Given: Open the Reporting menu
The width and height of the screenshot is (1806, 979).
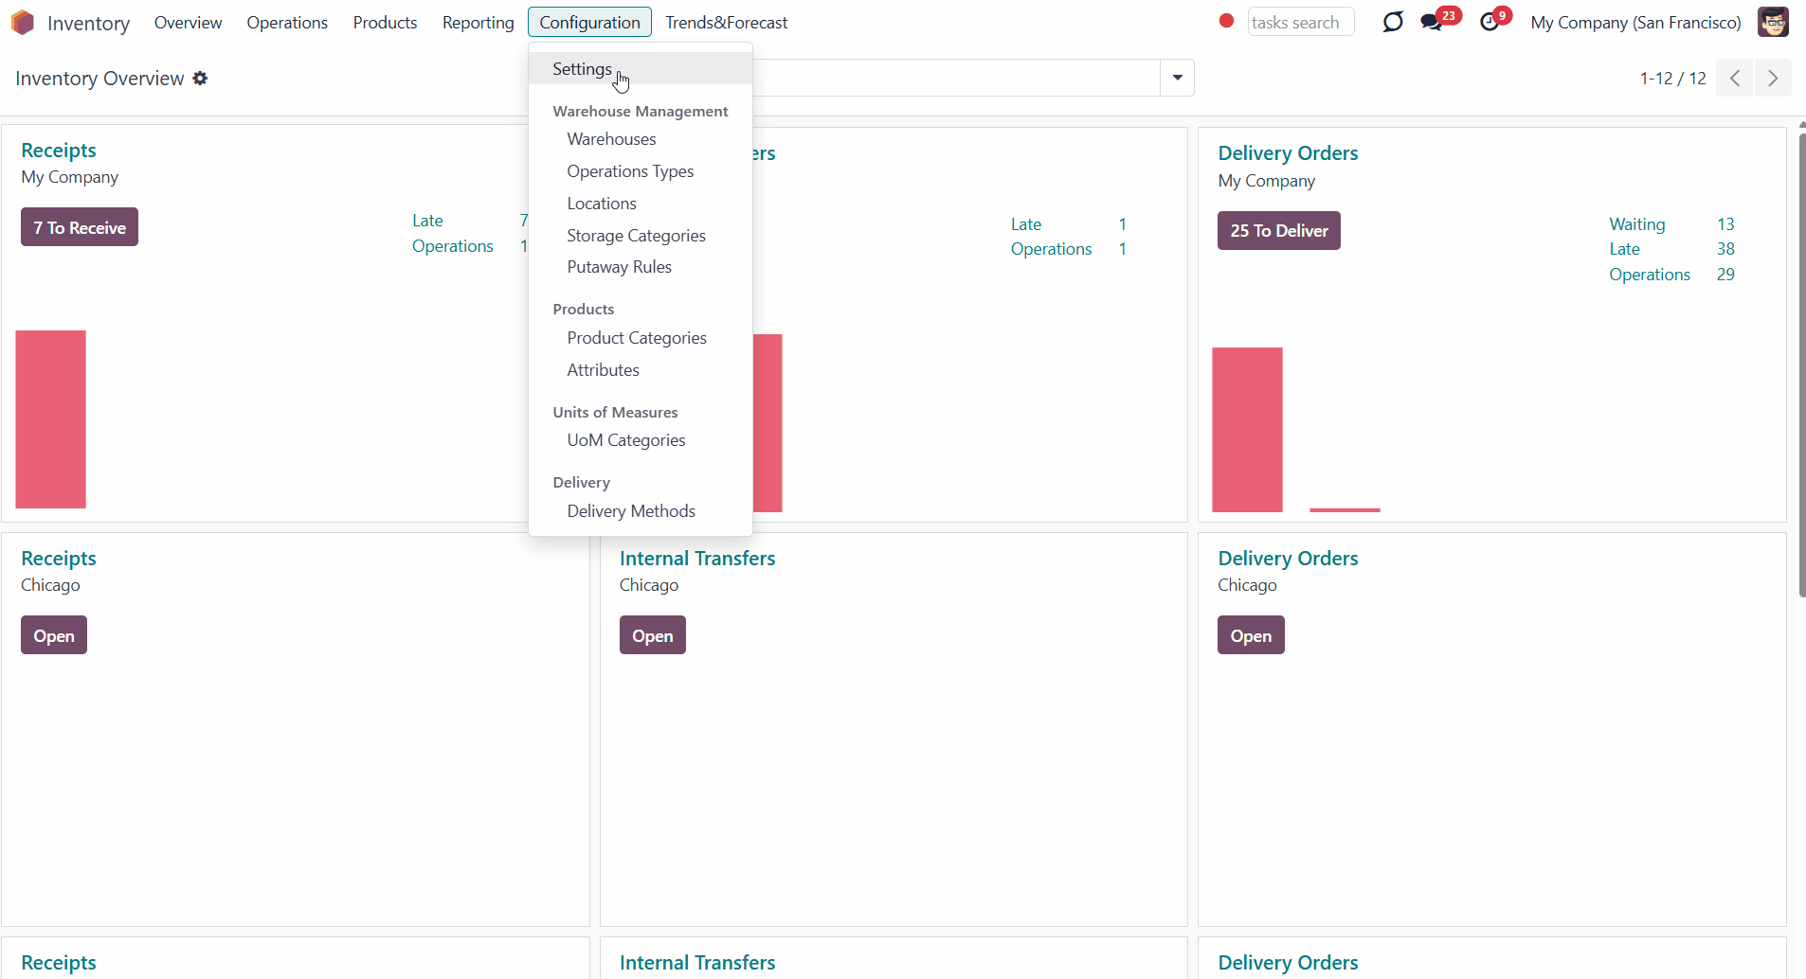Looking at the screenshot, I should [x=478, y=22].
